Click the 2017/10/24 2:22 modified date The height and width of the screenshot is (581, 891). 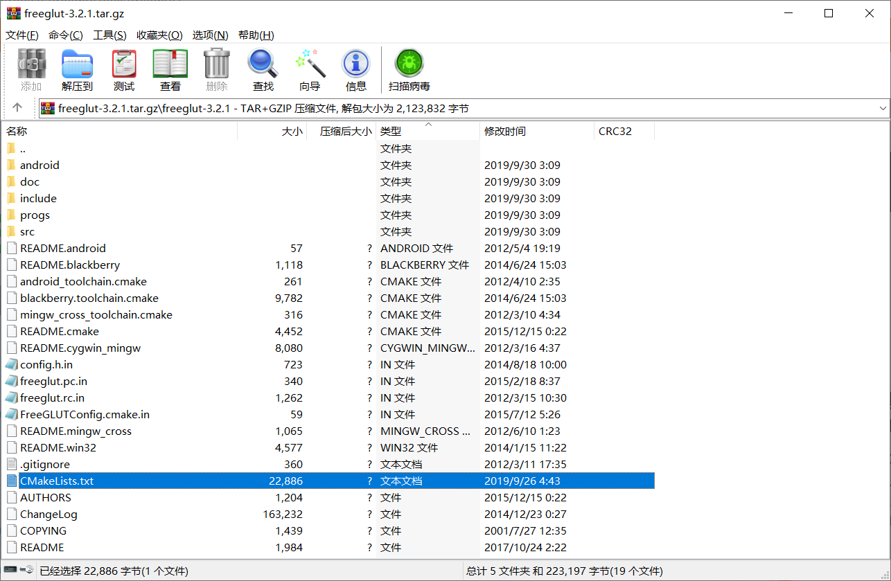pyautogui.click(x=525, y=547)
